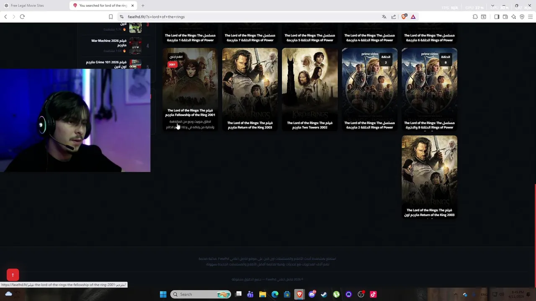536x301 pixels.
Task: Open the browser hamburger menu
Action: coord(530,17)
